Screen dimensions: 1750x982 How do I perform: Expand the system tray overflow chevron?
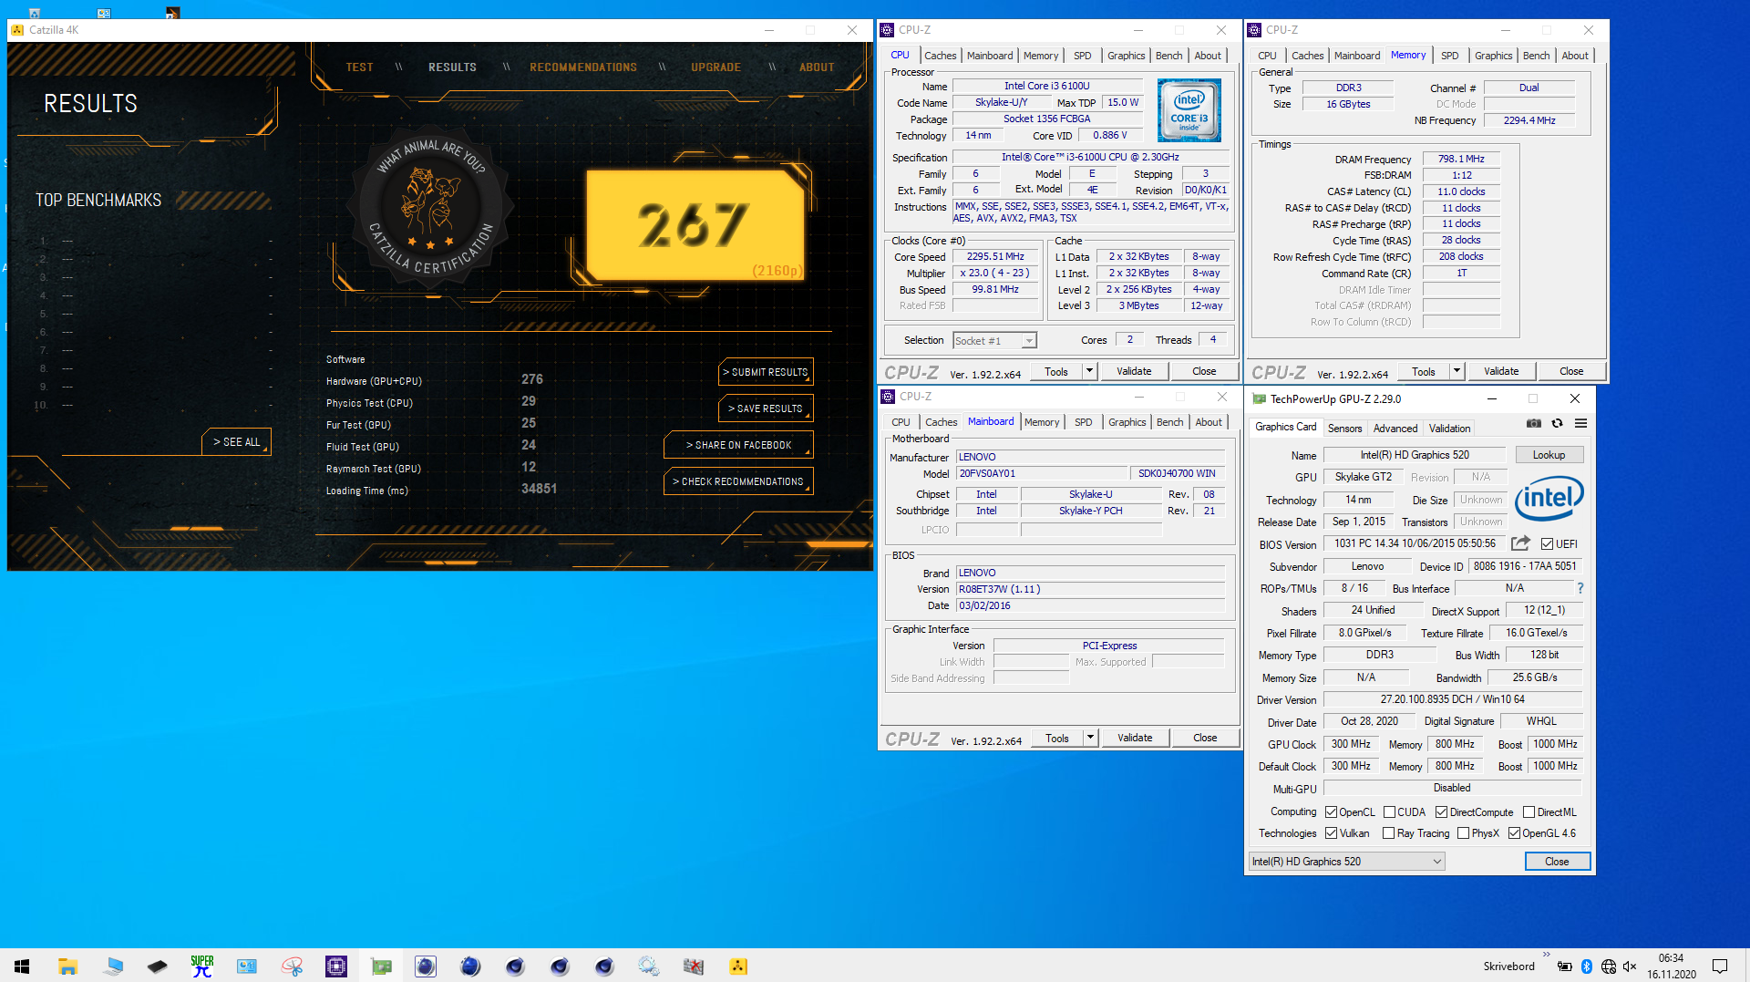tap(1546, 955)
